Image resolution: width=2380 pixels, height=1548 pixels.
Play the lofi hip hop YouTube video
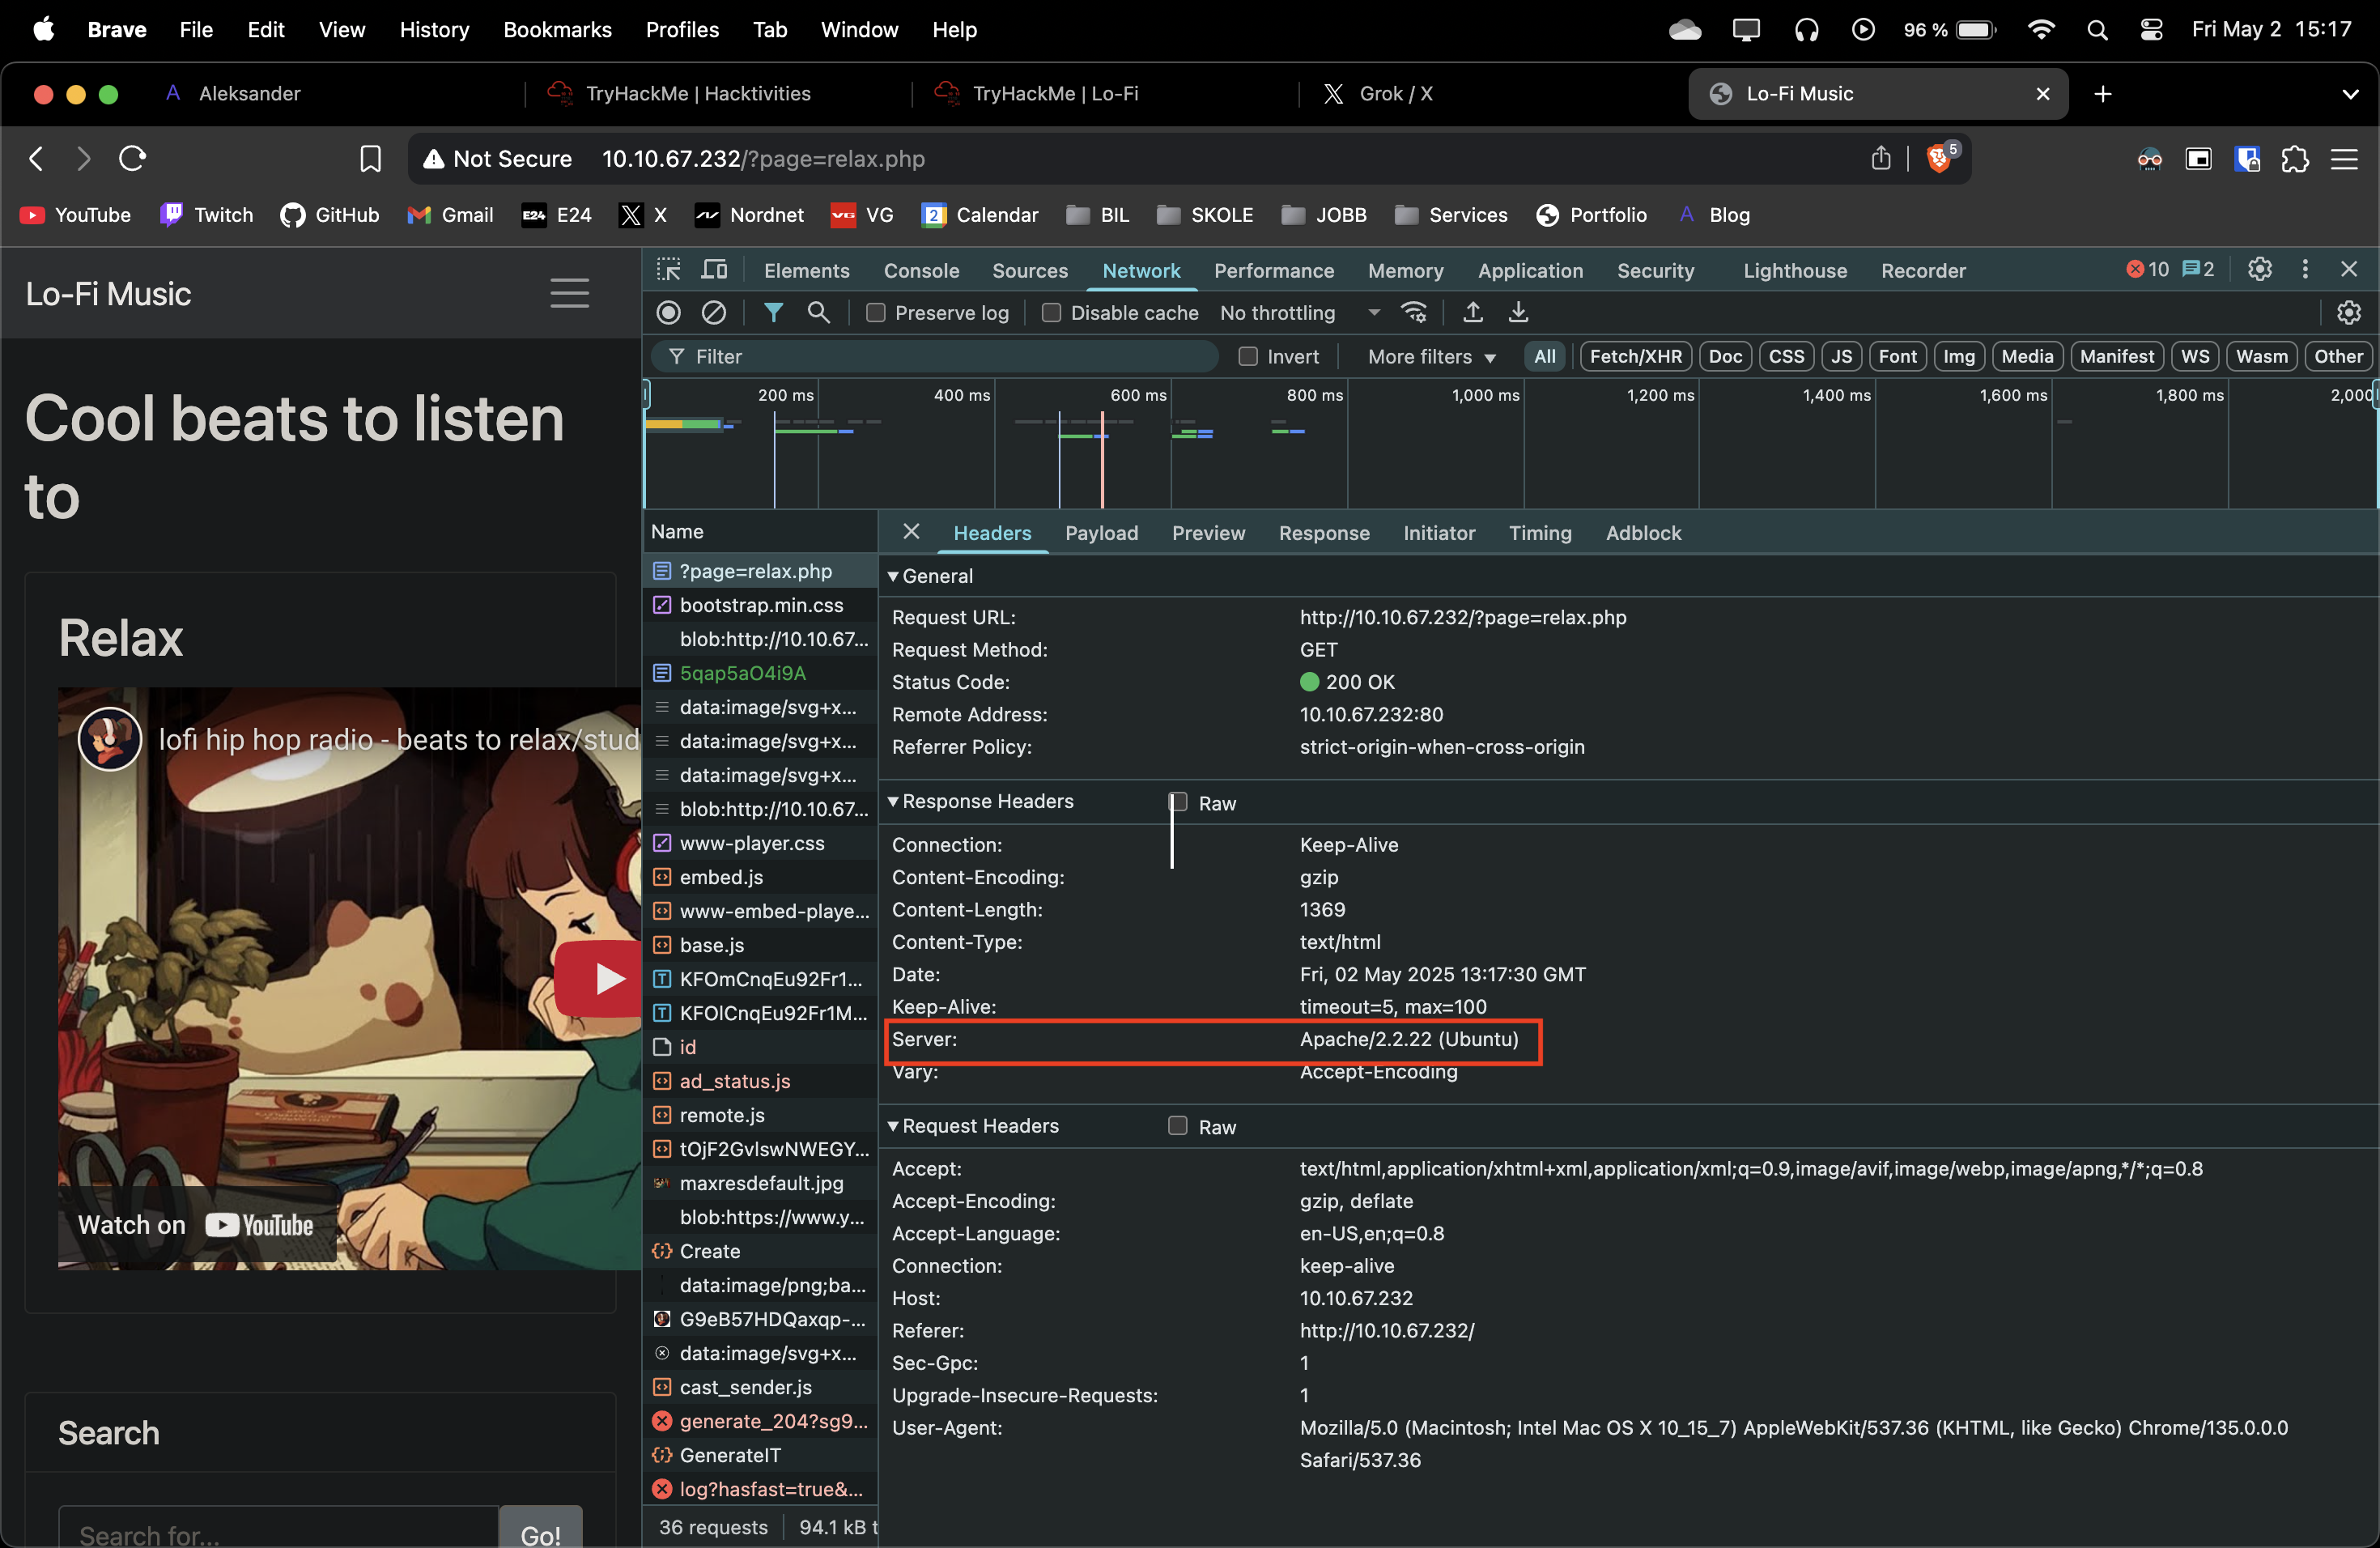point(598,977)
